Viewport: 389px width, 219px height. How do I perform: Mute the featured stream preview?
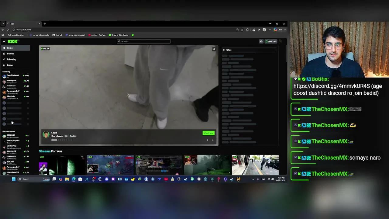(214, 49)
